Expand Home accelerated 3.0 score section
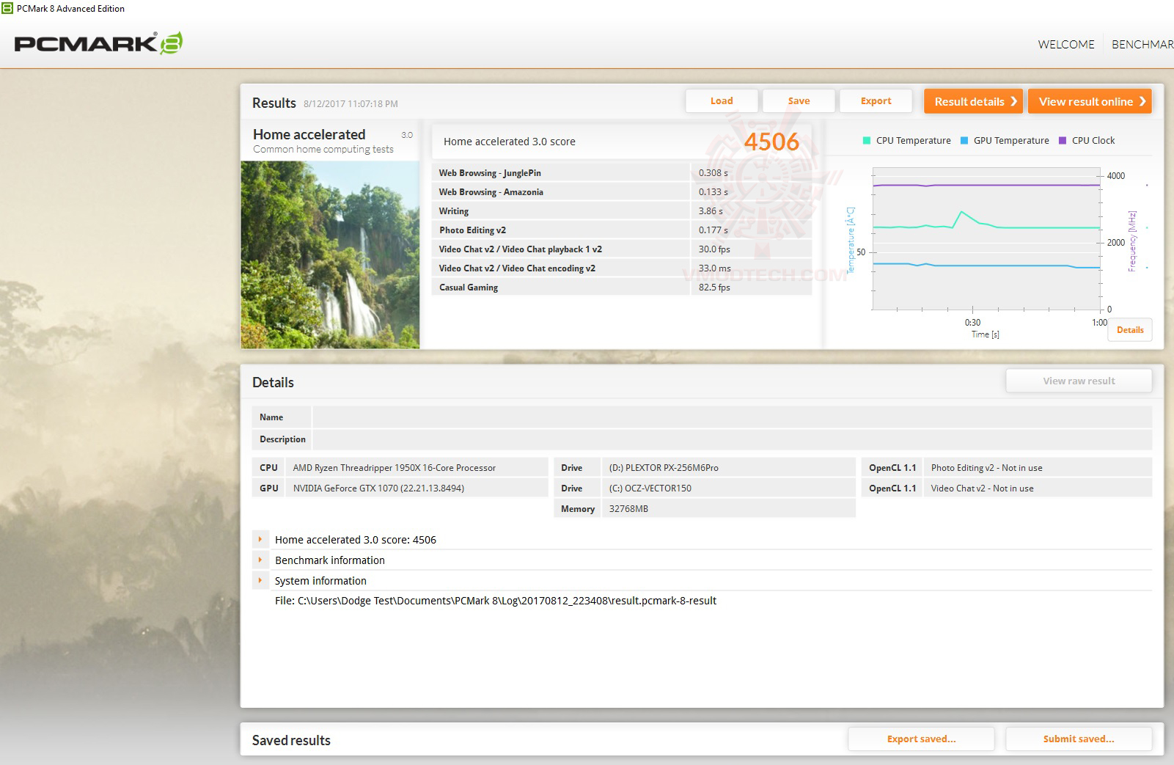The width and height of the screenshot is (1174, 765). tap(260, 539)
